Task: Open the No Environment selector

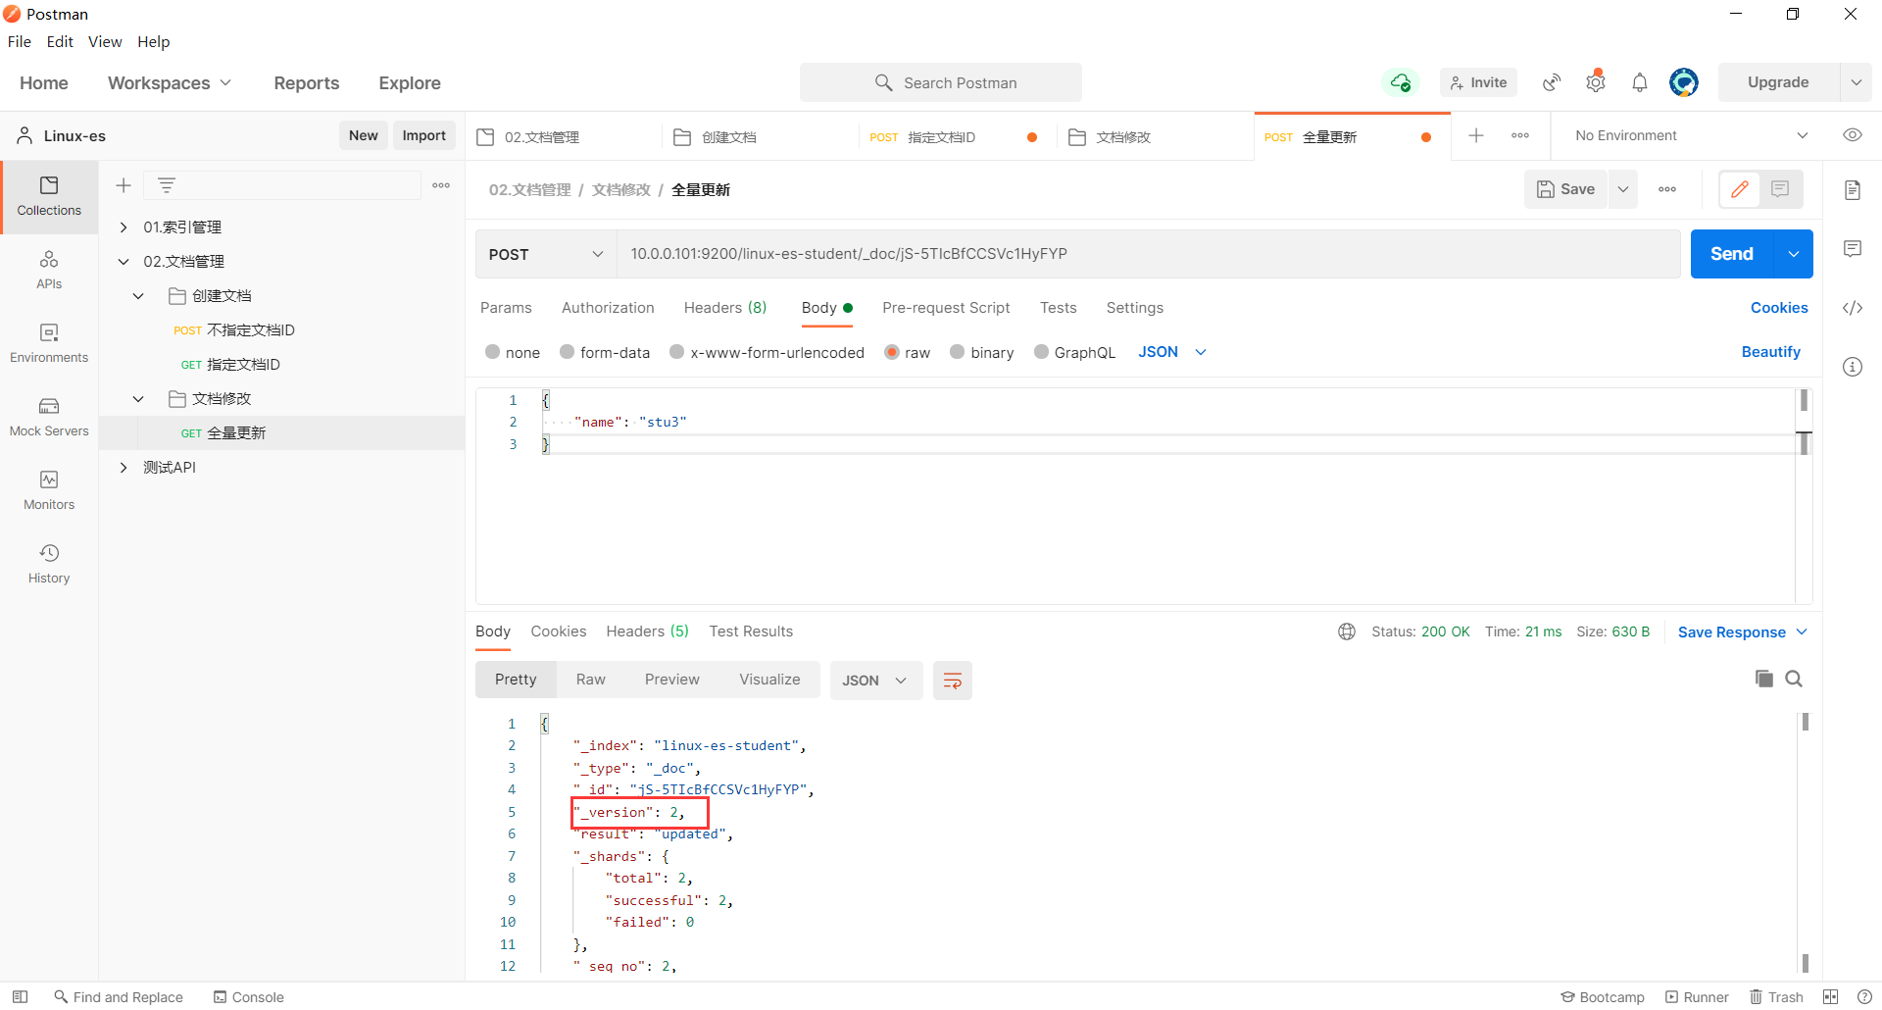Action: click(1692, 135)
